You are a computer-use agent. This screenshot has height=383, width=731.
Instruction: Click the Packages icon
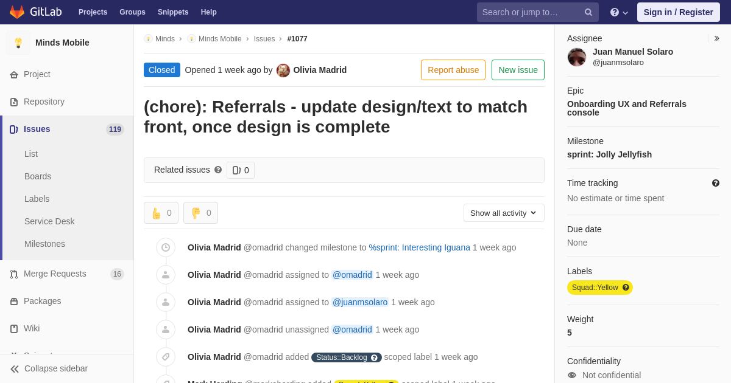tap(14, 302)
